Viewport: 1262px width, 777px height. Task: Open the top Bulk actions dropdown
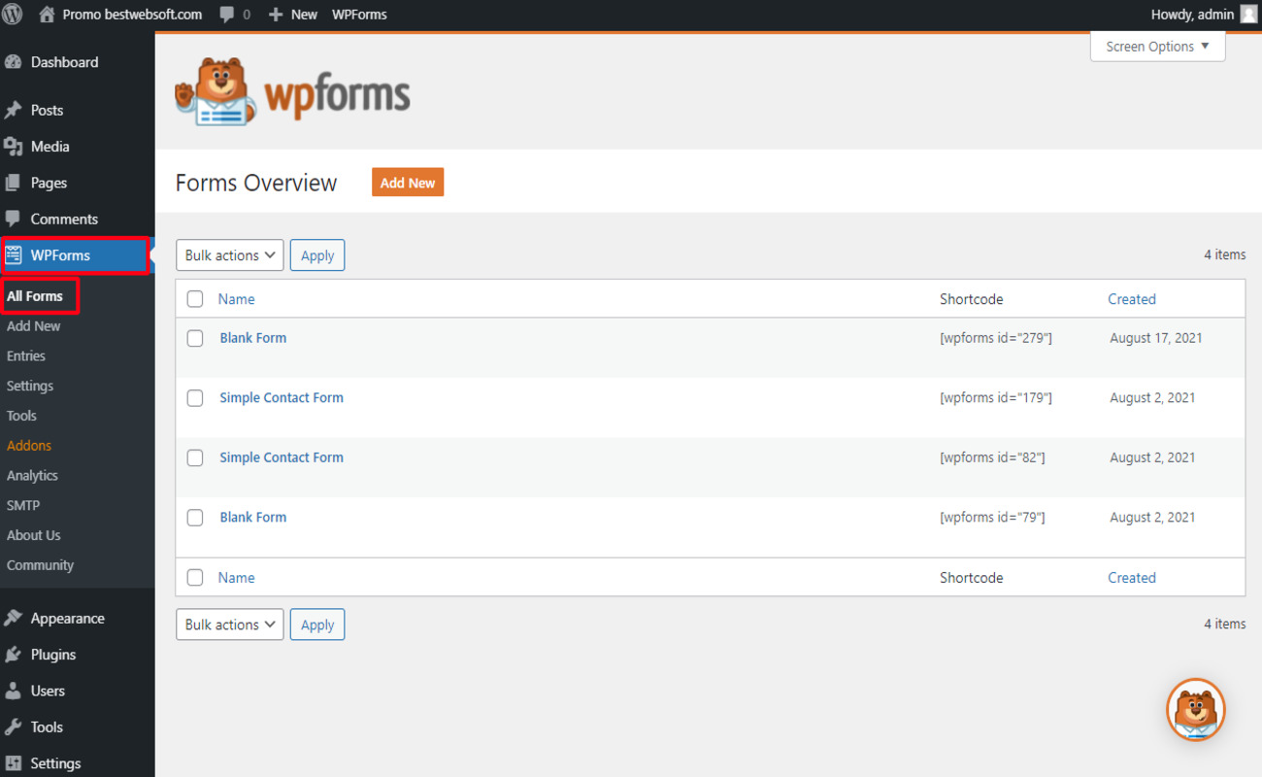click(229, 255)
